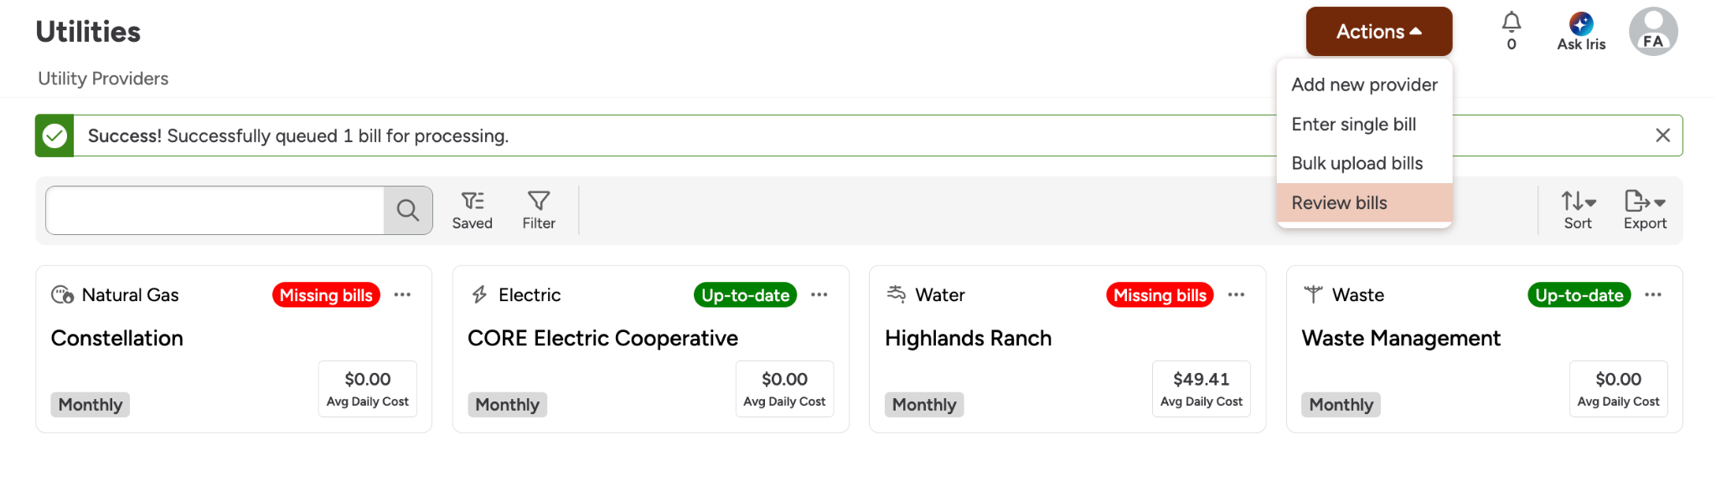
Task: Expand the Sort dropdown
Action: (1578, 210)
